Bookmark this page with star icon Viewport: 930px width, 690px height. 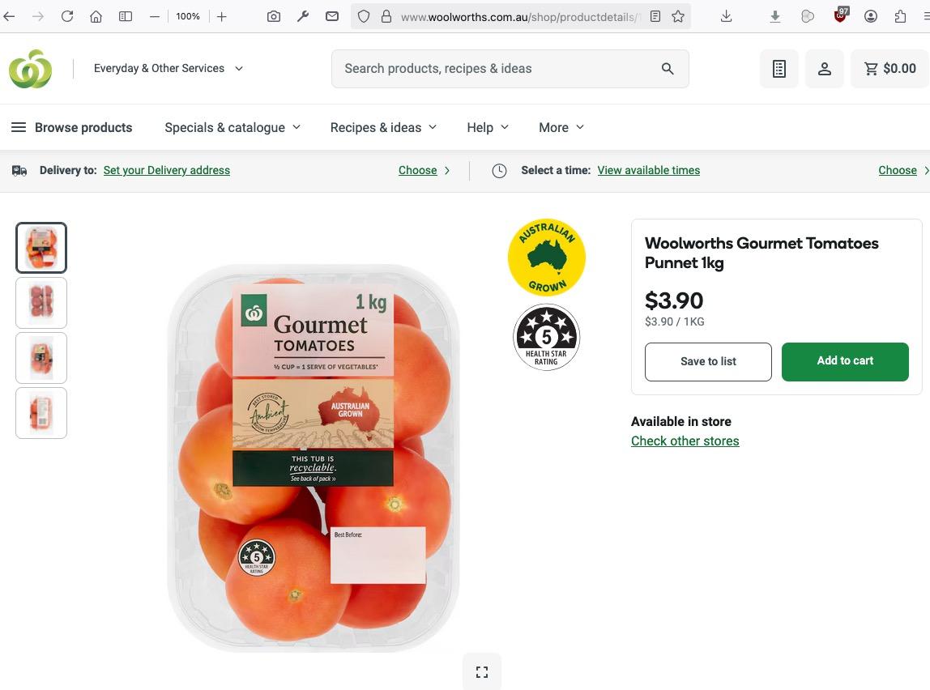(678, 16)
